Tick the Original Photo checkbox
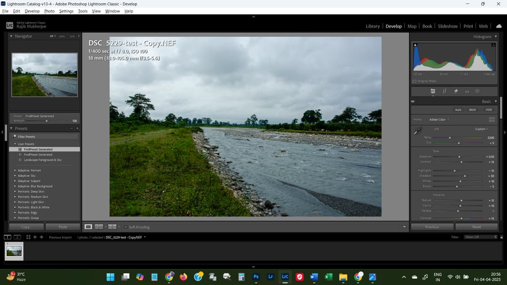Screen dimensions: 507x285 pyautogui.click(x=415, y=81)
